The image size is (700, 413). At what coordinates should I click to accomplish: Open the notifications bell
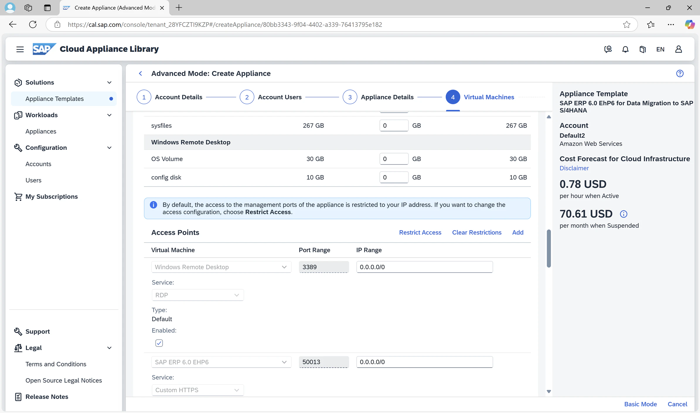tap(625, 49)
